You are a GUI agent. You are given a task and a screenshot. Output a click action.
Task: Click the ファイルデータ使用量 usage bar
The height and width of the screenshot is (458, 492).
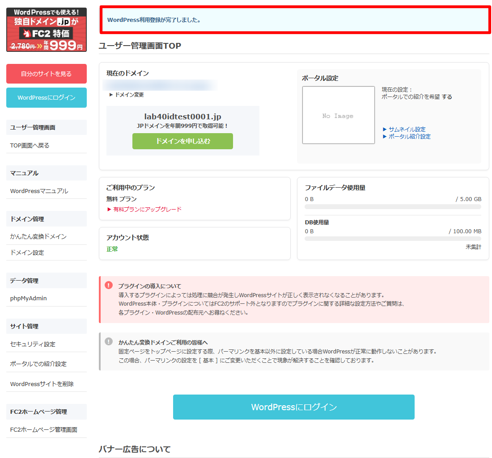pyautogui.click(x=393, y=207)
